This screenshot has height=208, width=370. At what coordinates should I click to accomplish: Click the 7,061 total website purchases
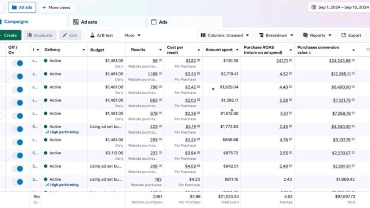point(157,196)
